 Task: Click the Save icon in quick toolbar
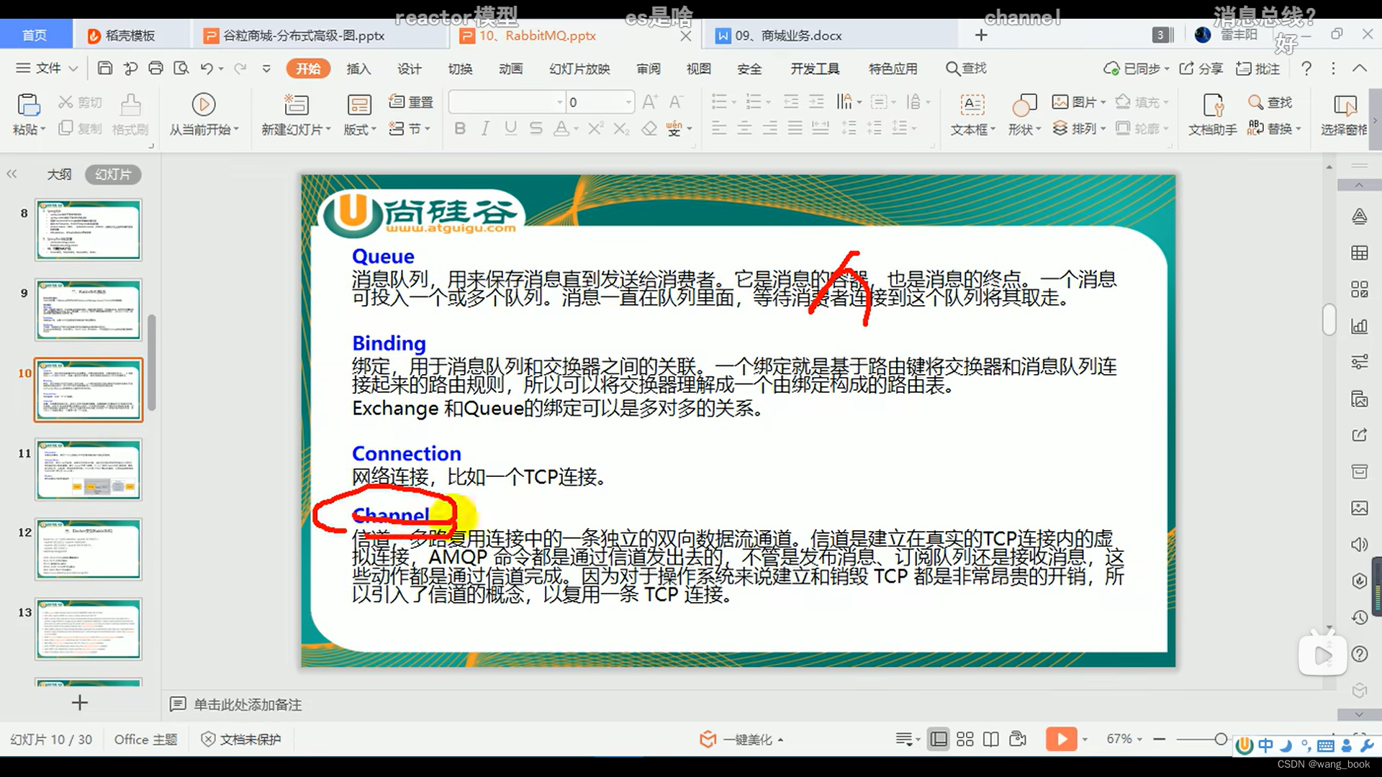(x=105, y=68)
